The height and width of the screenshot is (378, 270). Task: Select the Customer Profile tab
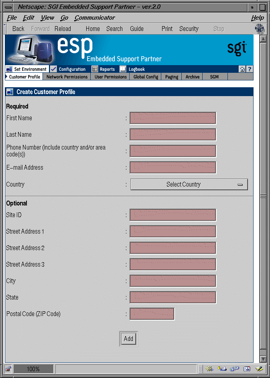[24, 77]
